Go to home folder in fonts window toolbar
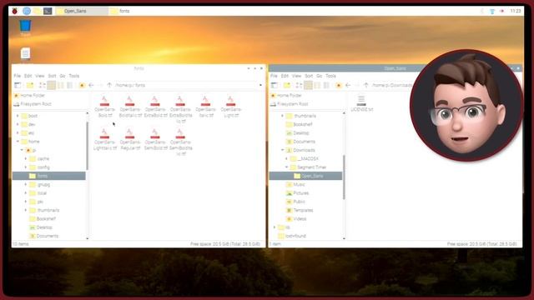534x300 pixels. [82, 85]
